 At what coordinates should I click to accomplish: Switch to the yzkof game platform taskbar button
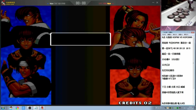42,108
